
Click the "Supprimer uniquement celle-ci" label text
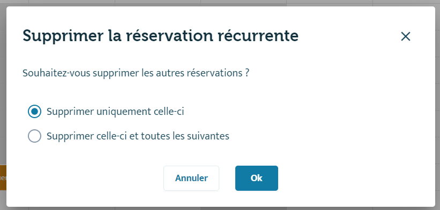click(115, 112)
